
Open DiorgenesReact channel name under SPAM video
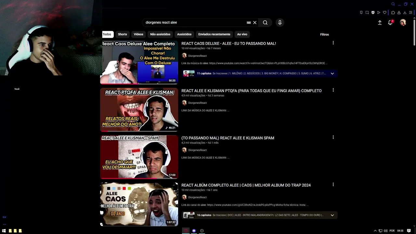(x=197, y=150)
